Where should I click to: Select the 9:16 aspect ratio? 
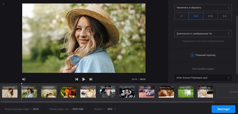pos(210,16)
